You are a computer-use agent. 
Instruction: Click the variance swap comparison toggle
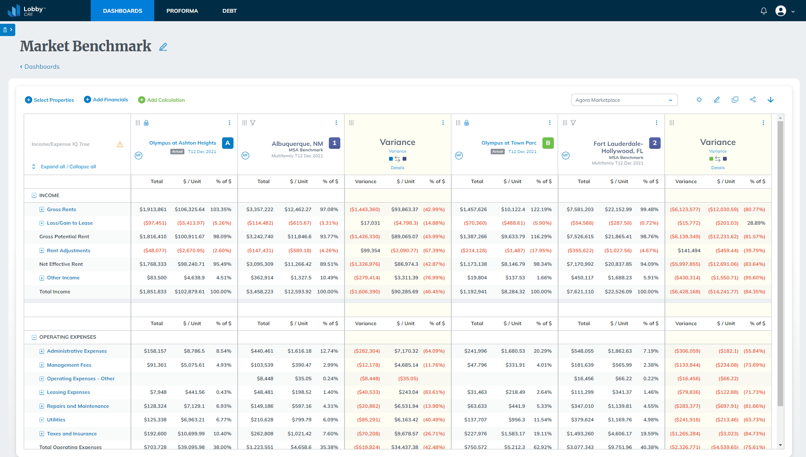tap(397, 159)
